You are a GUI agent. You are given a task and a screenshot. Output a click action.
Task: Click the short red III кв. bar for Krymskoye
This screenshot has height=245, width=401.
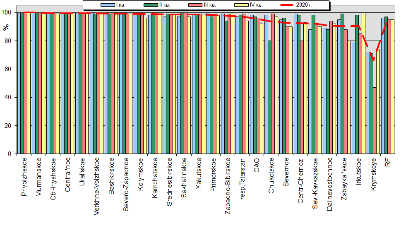pos(375,121)
